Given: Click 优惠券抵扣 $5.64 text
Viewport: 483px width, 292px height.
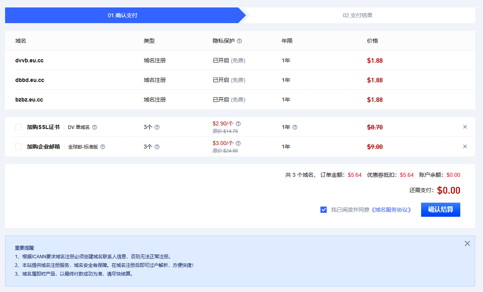Looking at the screenshot, I should click(390, 175).
